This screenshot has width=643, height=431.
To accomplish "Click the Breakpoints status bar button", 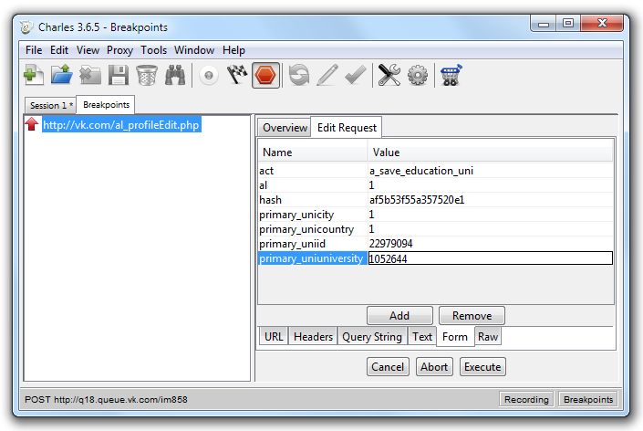I will 588,399.
